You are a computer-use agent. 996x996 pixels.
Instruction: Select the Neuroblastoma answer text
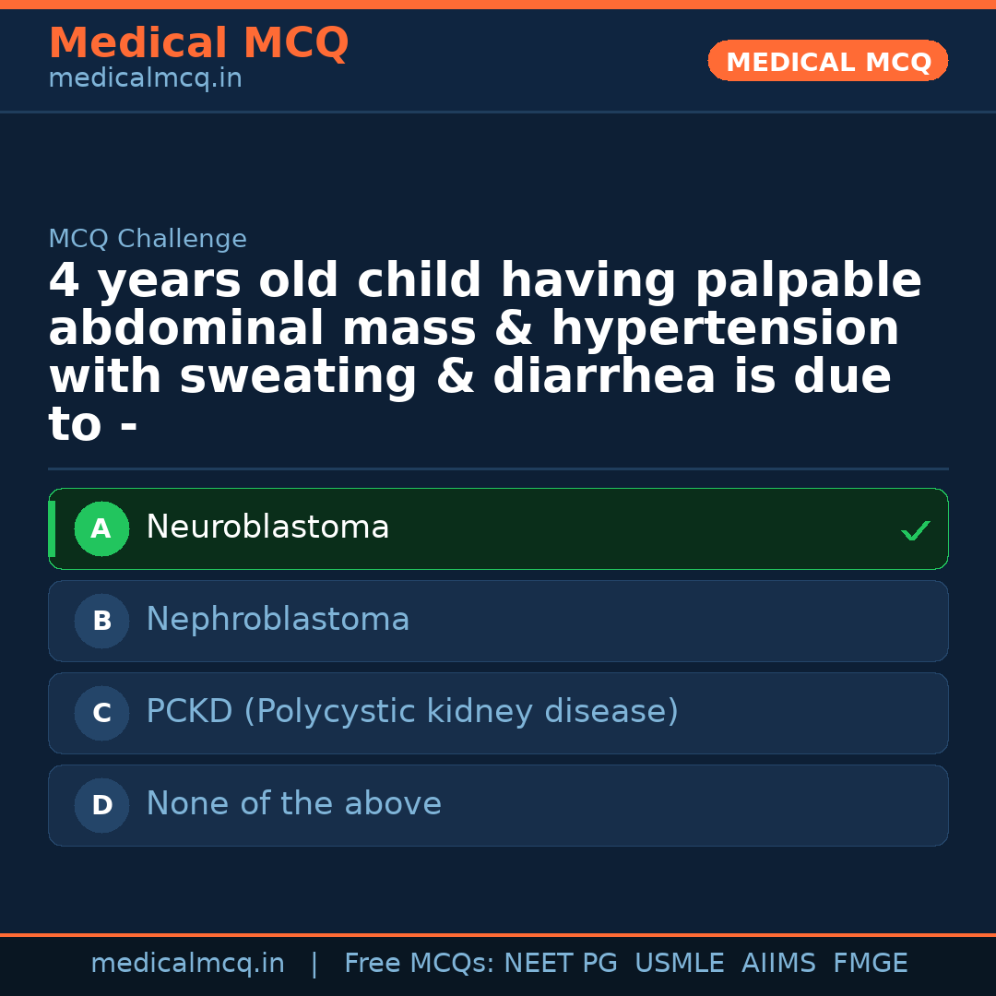coord(267,528)
